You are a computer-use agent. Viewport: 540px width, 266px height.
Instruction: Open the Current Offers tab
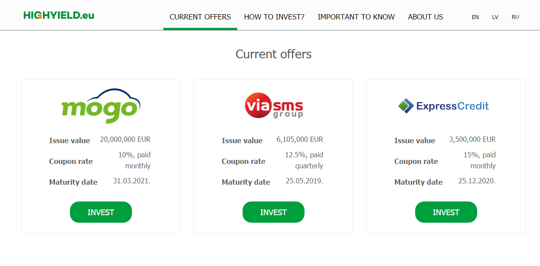tap(200, 17)
